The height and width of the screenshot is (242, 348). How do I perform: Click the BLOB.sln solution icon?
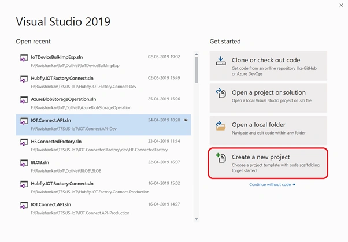24,163
